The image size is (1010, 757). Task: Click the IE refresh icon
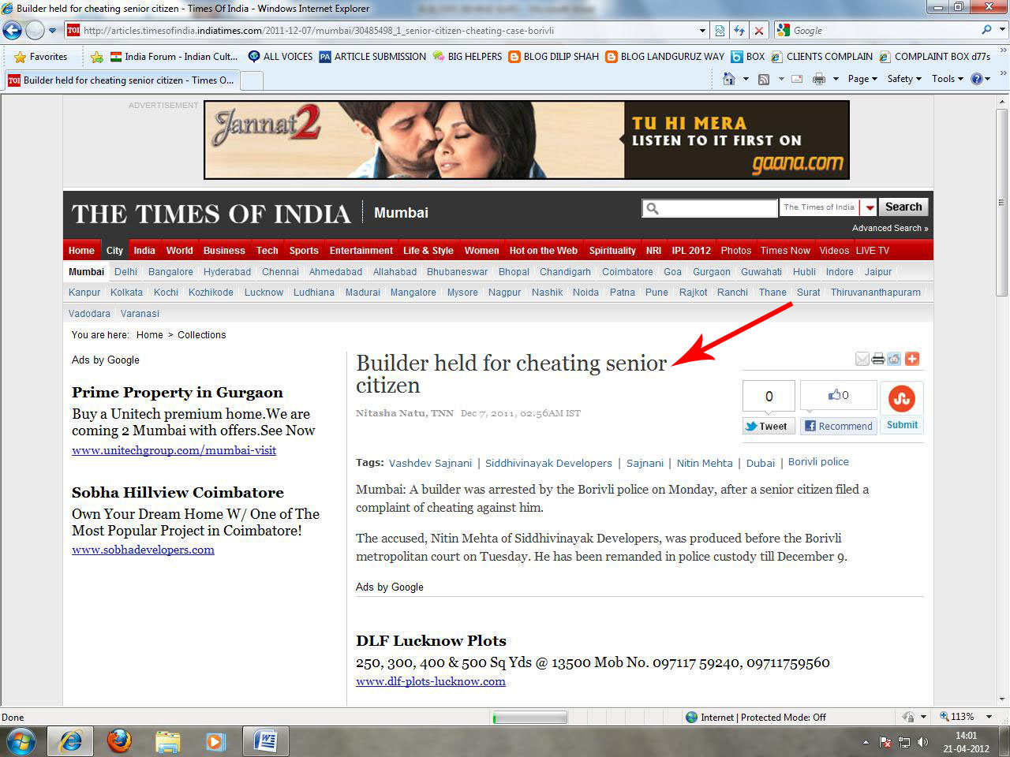(x=739, y=31)
